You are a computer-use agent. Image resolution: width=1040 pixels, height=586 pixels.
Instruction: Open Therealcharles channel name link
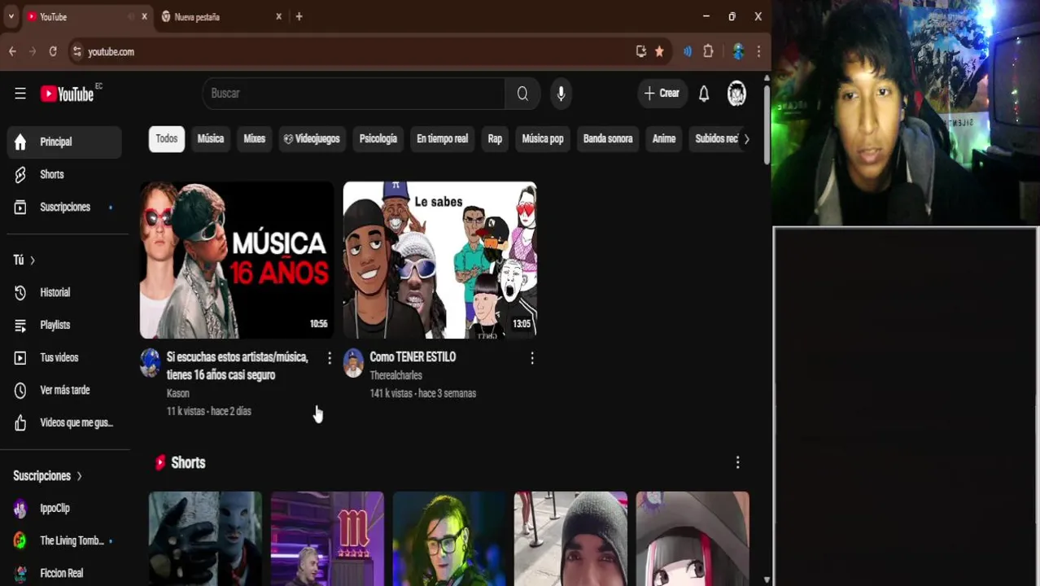pyautogui.click(x=395, y=375)
